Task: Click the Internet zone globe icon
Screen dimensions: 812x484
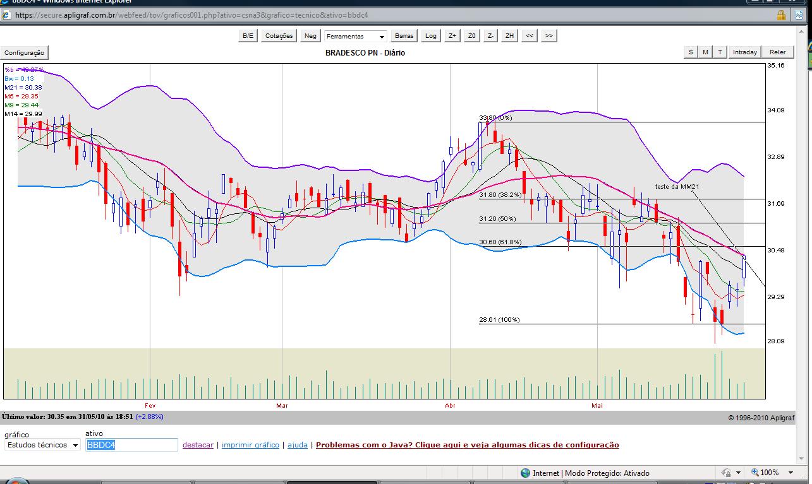Action: pos(525,473)
